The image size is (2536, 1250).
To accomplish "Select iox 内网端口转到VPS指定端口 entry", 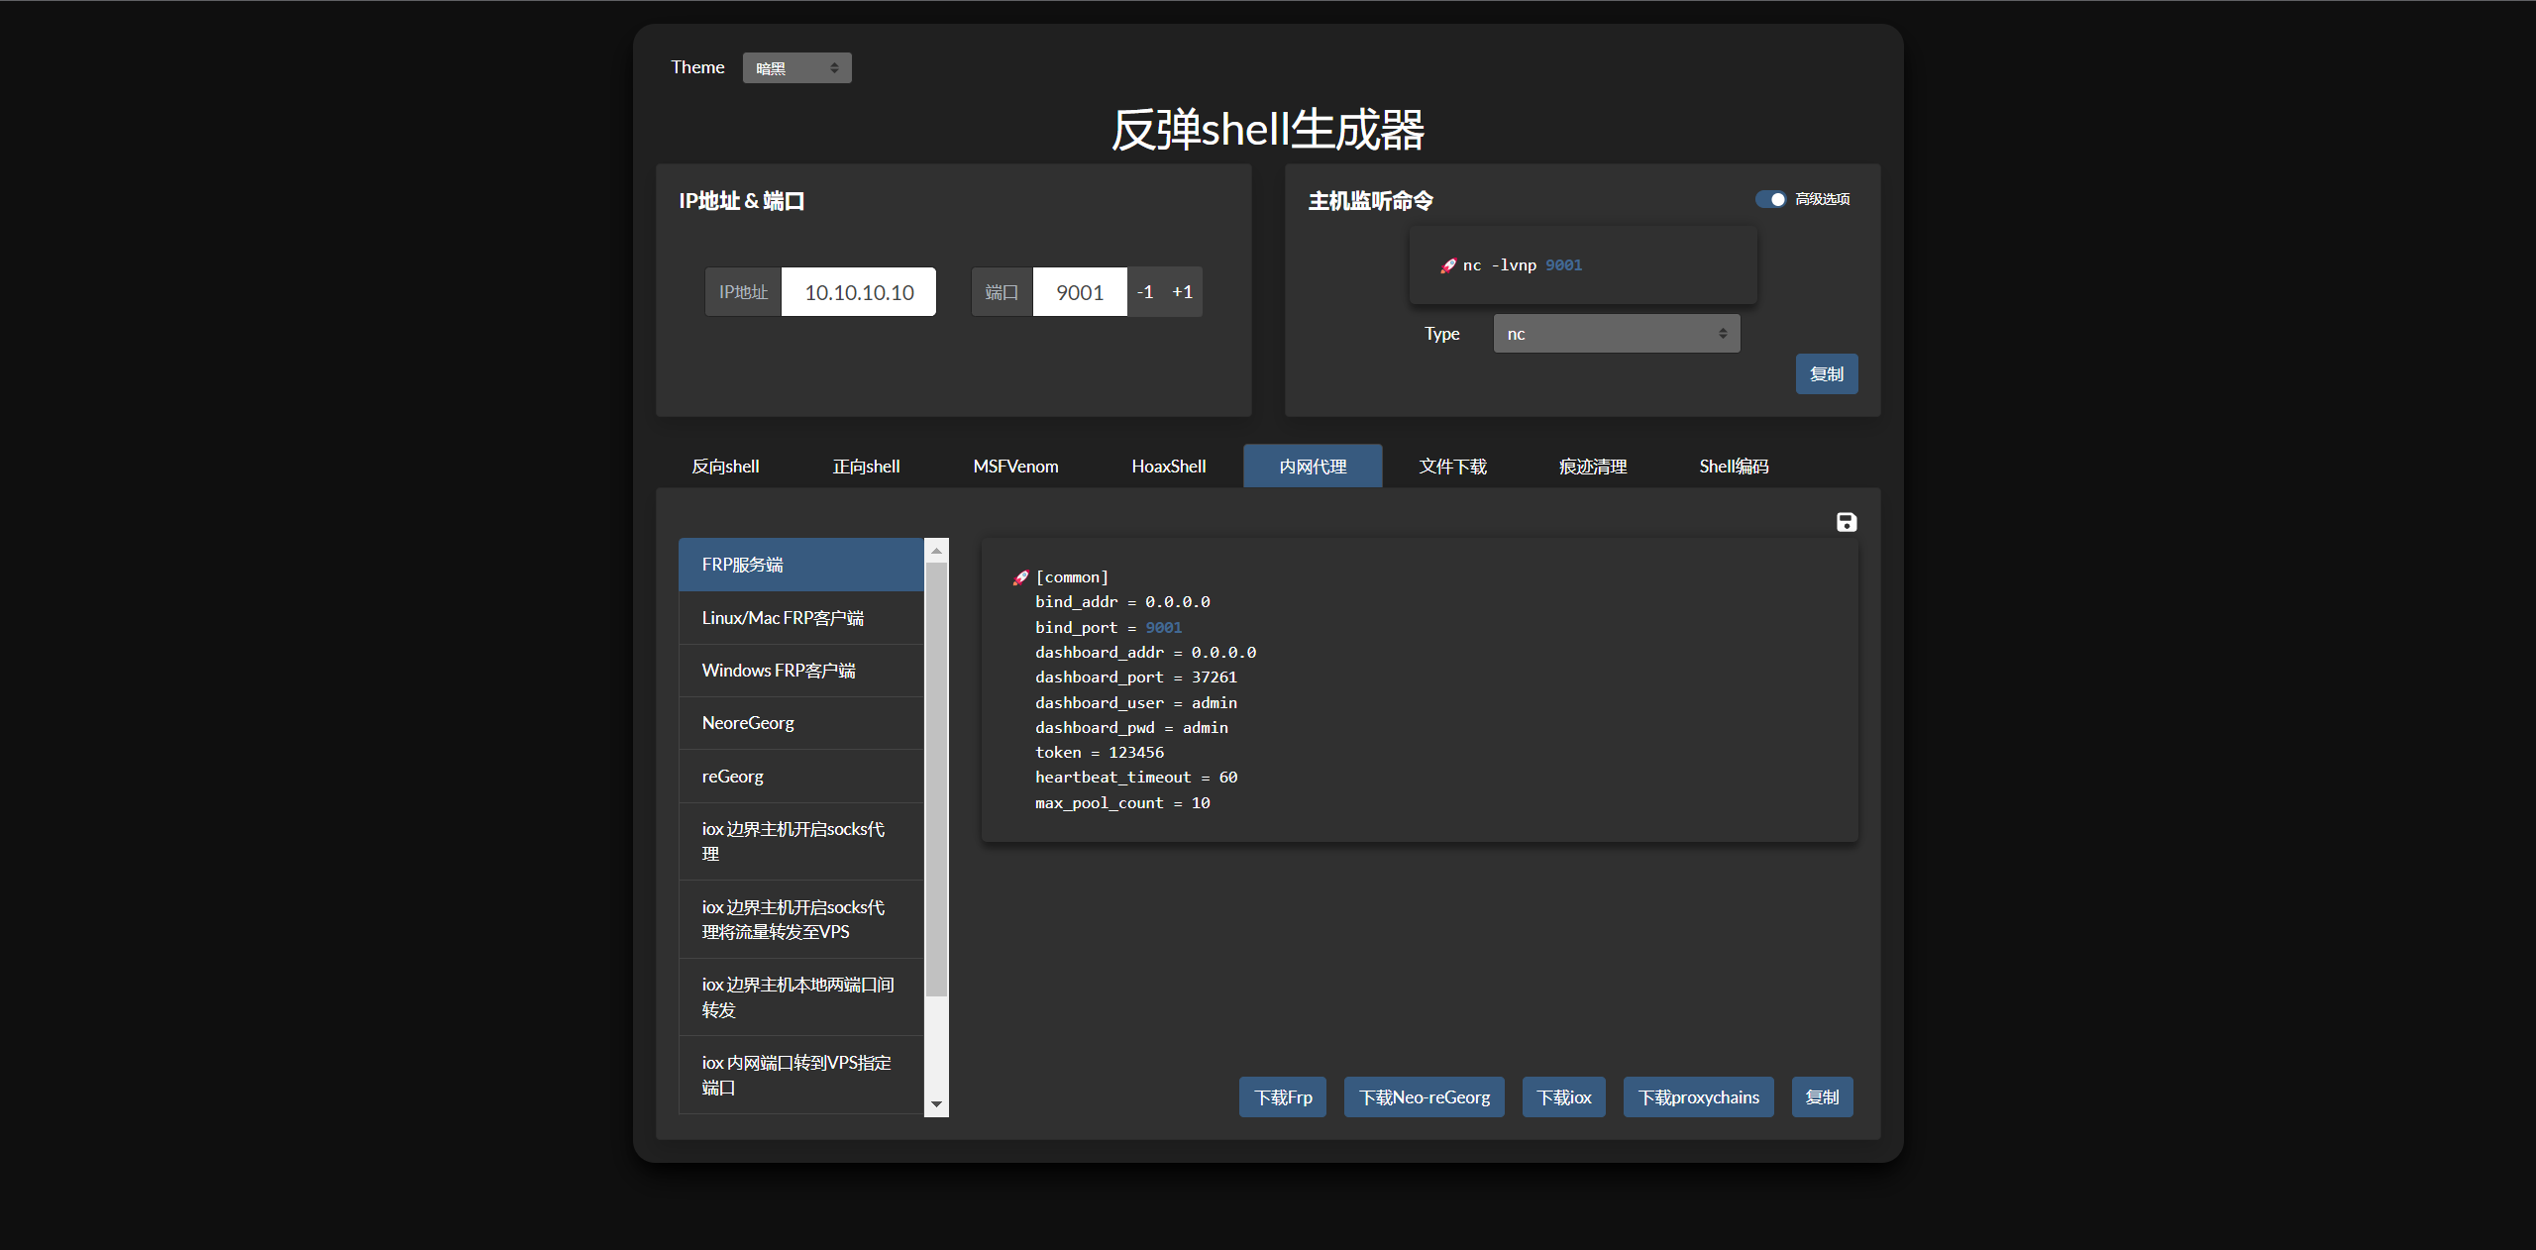I will [801, 1075].
